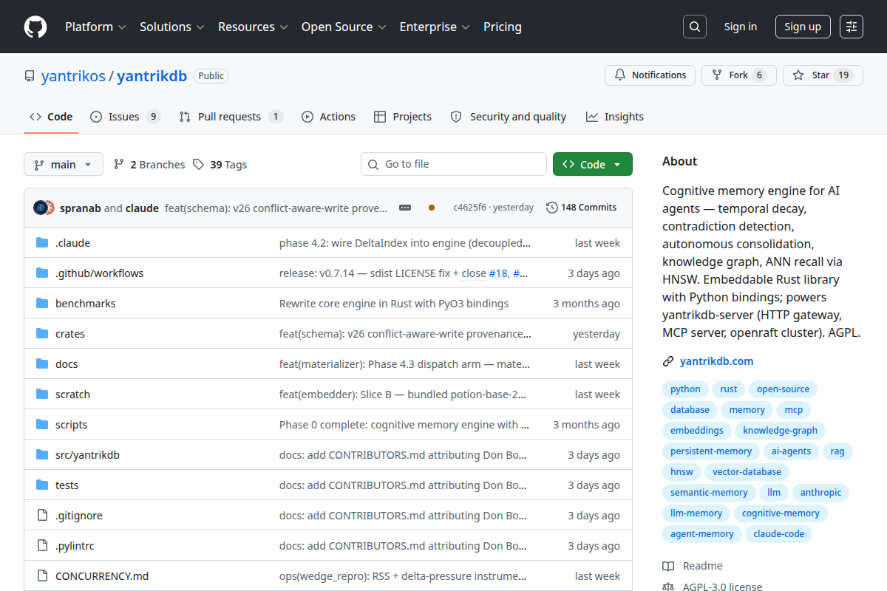Click the benchmarks folder icon
The height and width of the screenshot is (591, 887).
click(42, 304)
